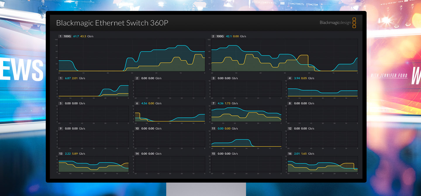The height and width of the screenshot is (196, 421).
Task: Click the port 11 traffic graph
Action: click(246, 139)
